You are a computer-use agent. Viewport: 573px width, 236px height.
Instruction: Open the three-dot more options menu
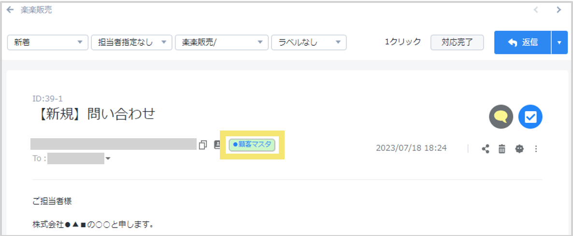coord(536,149)
